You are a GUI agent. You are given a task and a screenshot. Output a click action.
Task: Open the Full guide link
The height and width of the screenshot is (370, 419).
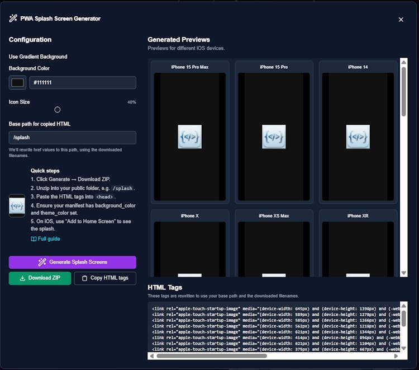49,239
